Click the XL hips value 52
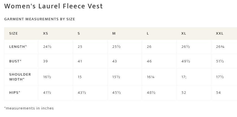The image size is (237, 117). pos(184,93)
